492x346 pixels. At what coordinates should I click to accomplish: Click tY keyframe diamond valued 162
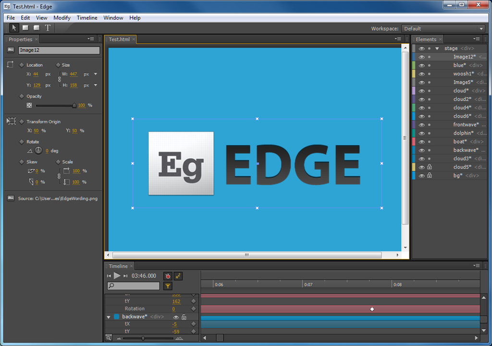coord(193,301)
